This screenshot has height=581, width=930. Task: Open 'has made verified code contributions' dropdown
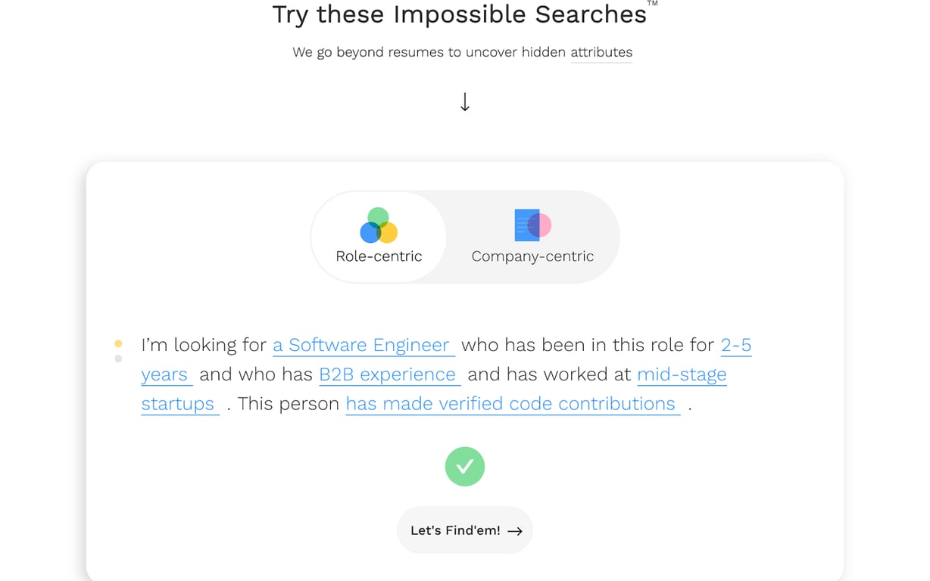(x=511, y=404)
